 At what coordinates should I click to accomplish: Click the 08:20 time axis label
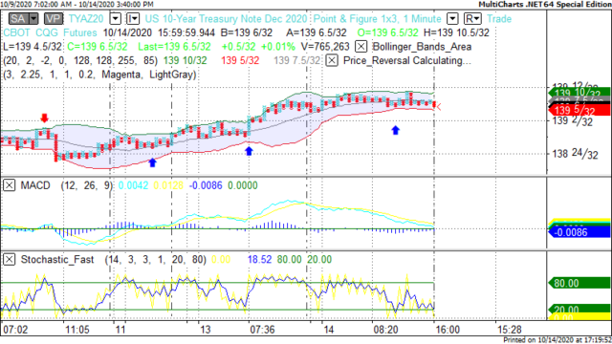(x=386, y=330)
